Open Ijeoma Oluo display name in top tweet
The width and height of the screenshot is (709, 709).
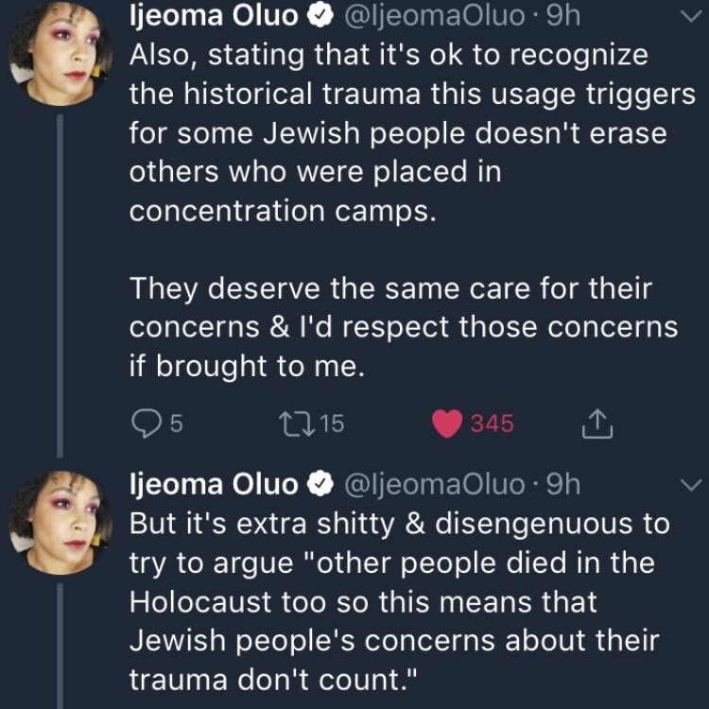214,15
